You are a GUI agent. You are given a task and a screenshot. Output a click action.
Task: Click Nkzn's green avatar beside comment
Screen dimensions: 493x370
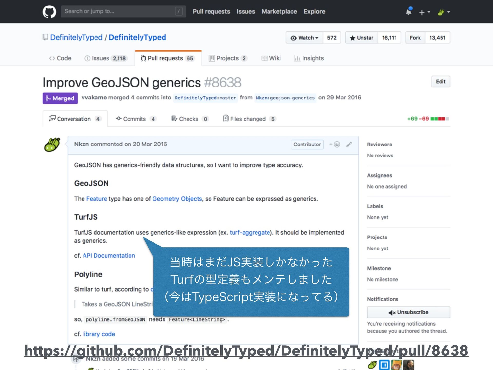(x=52, y=145)
